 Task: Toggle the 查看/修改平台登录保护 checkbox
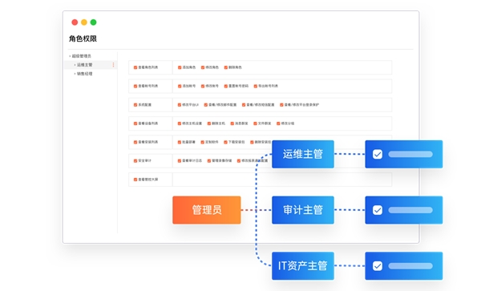[281, 105]
